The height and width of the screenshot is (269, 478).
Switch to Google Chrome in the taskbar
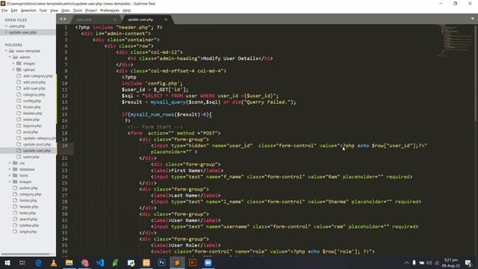coord(84,262)
